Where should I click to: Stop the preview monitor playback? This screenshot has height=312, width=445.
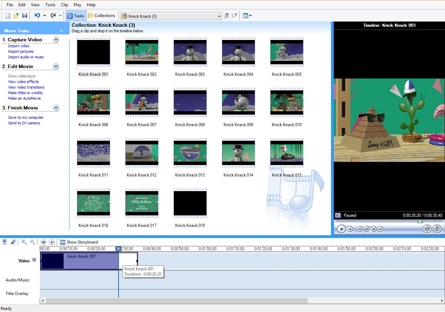[350, 229]
